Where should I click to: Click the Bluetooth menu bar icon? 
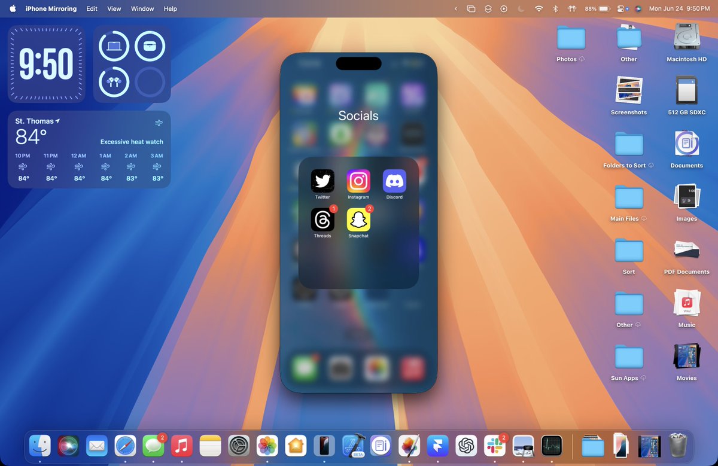coord(555,8)
